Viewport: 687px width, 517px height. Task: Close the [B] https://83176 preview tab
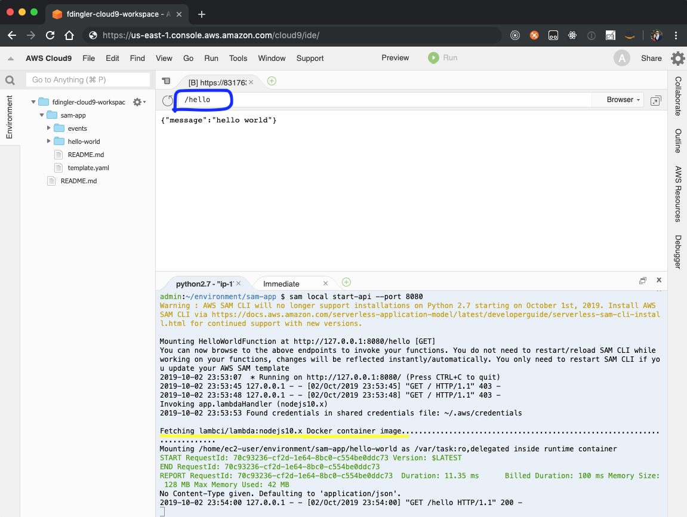[x=251, y=82]
